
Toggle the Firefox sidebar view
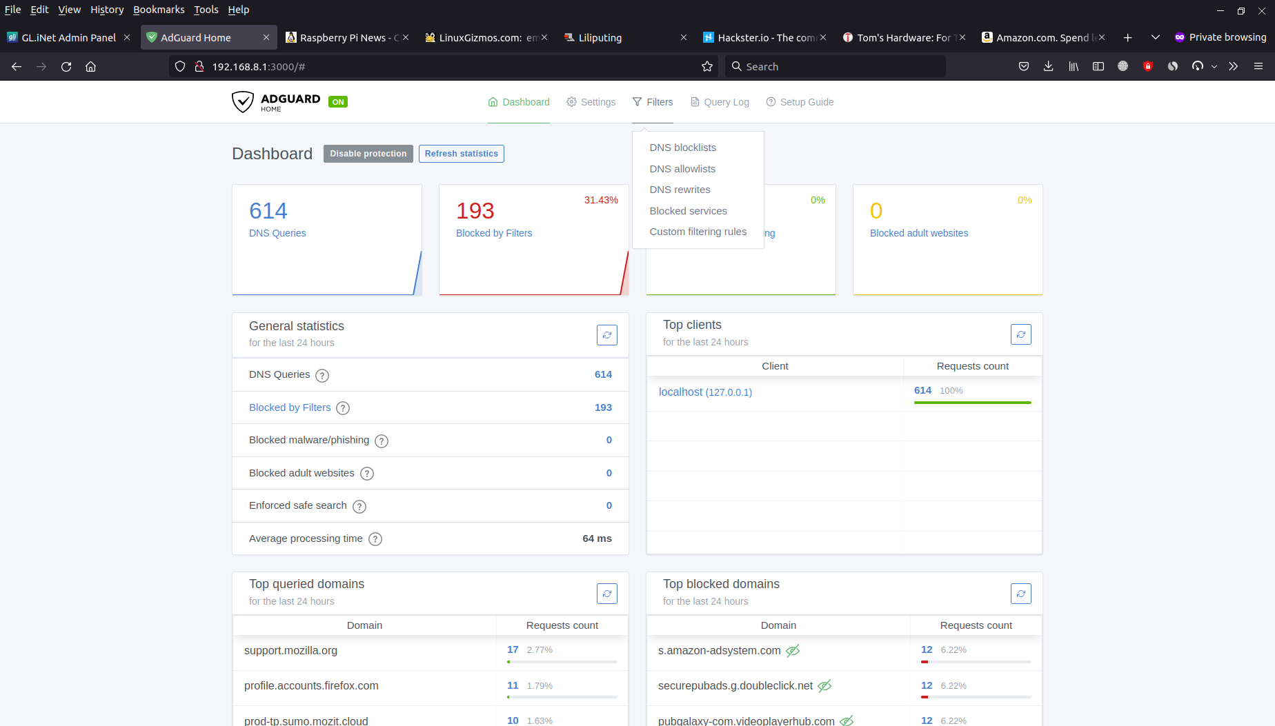pyautogui.click(x=1098, y=67)
